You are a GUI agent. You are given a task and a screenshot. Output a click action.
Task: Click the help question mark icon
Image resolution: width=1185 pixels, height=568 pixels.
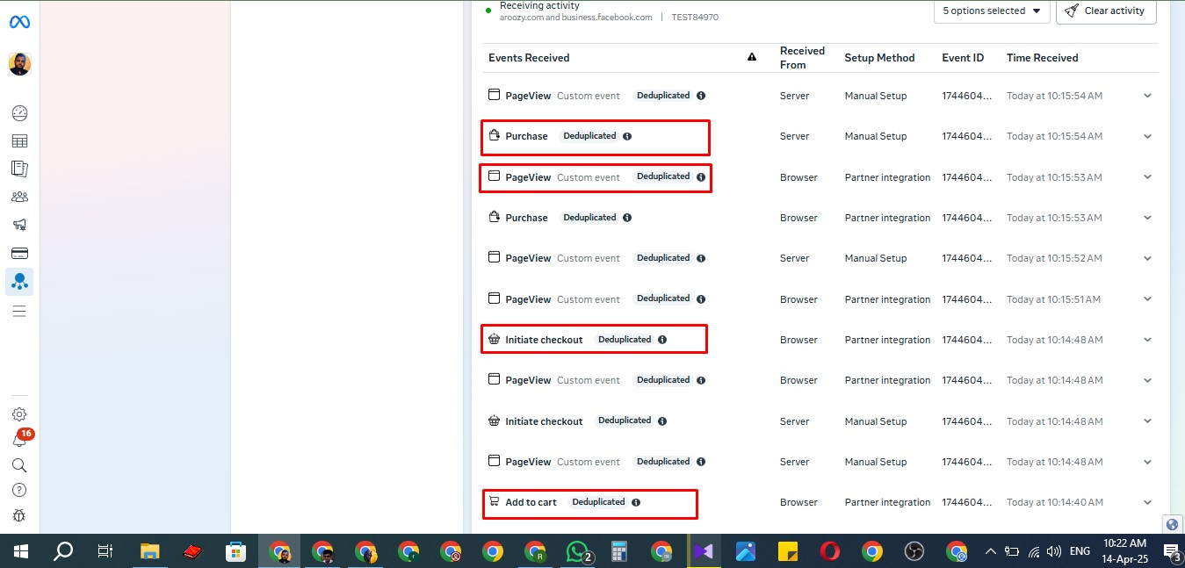click(19, 490)
